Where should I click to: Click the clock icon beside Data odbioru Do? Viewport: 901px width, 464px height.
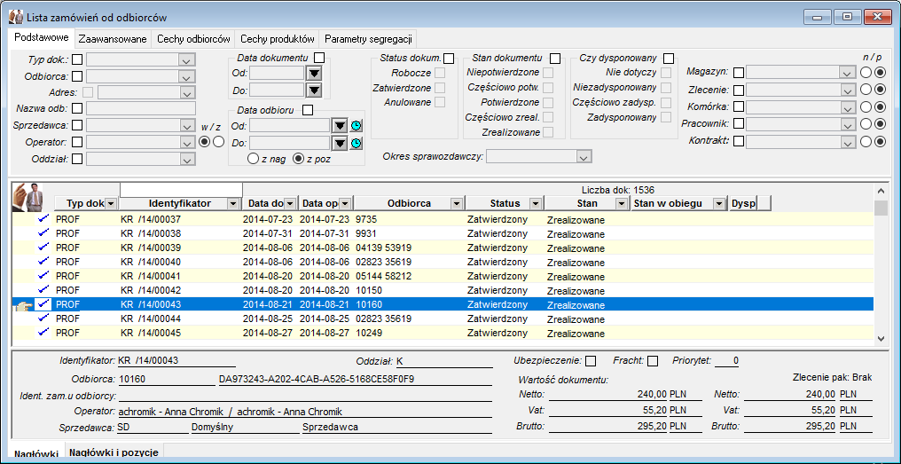pos(356,143)
